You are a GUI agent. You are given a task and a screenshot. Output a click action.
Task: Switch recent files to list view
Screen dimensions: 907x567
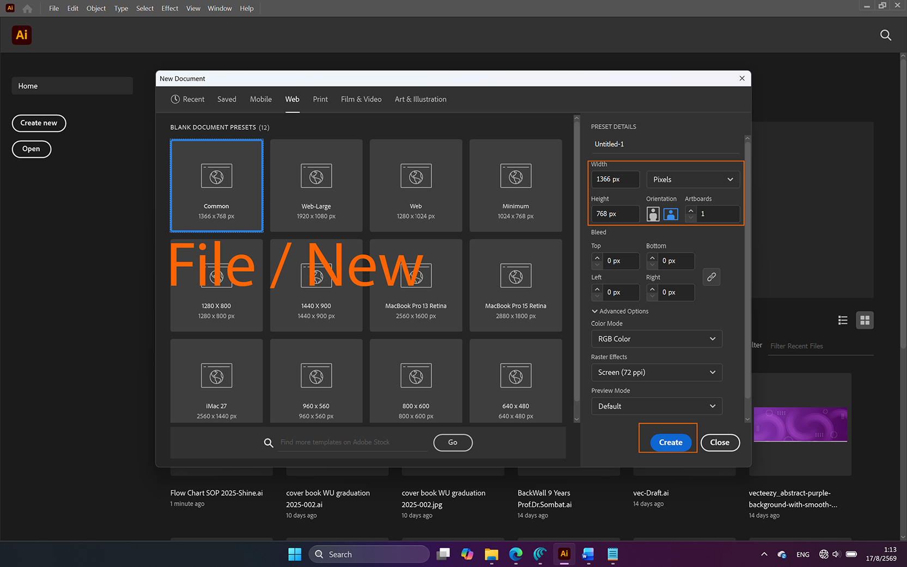click(843, 320)
